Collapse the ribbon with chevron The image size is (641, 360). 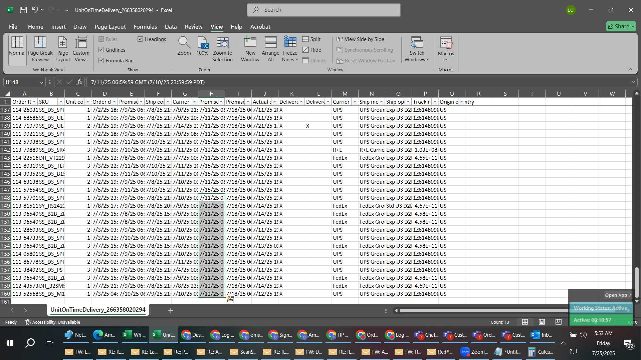tap(630, 70)
